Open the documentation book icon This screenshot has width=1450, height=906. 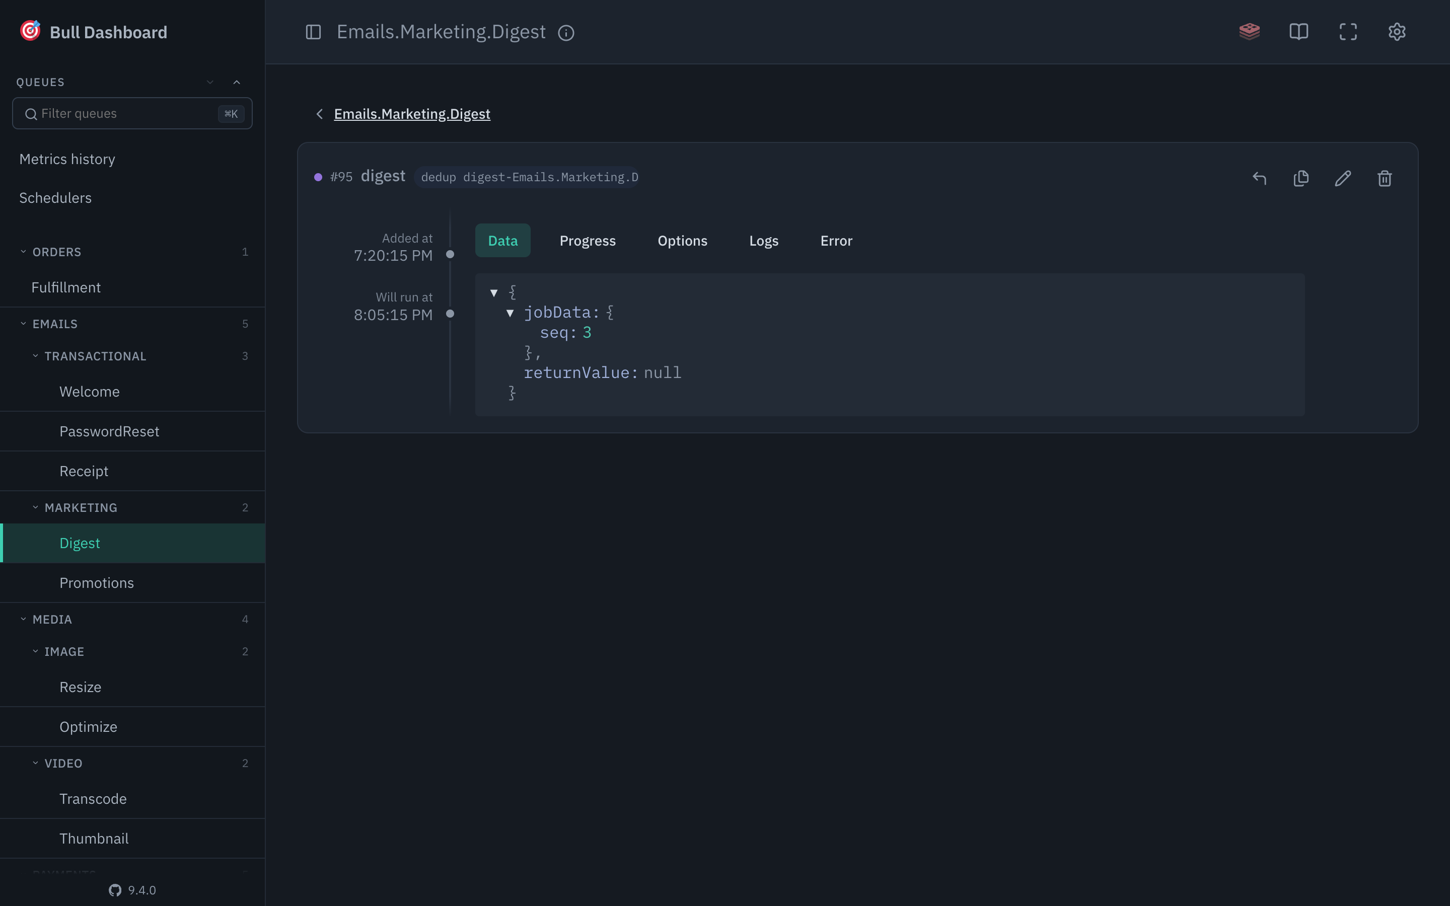click(1298, 31)
